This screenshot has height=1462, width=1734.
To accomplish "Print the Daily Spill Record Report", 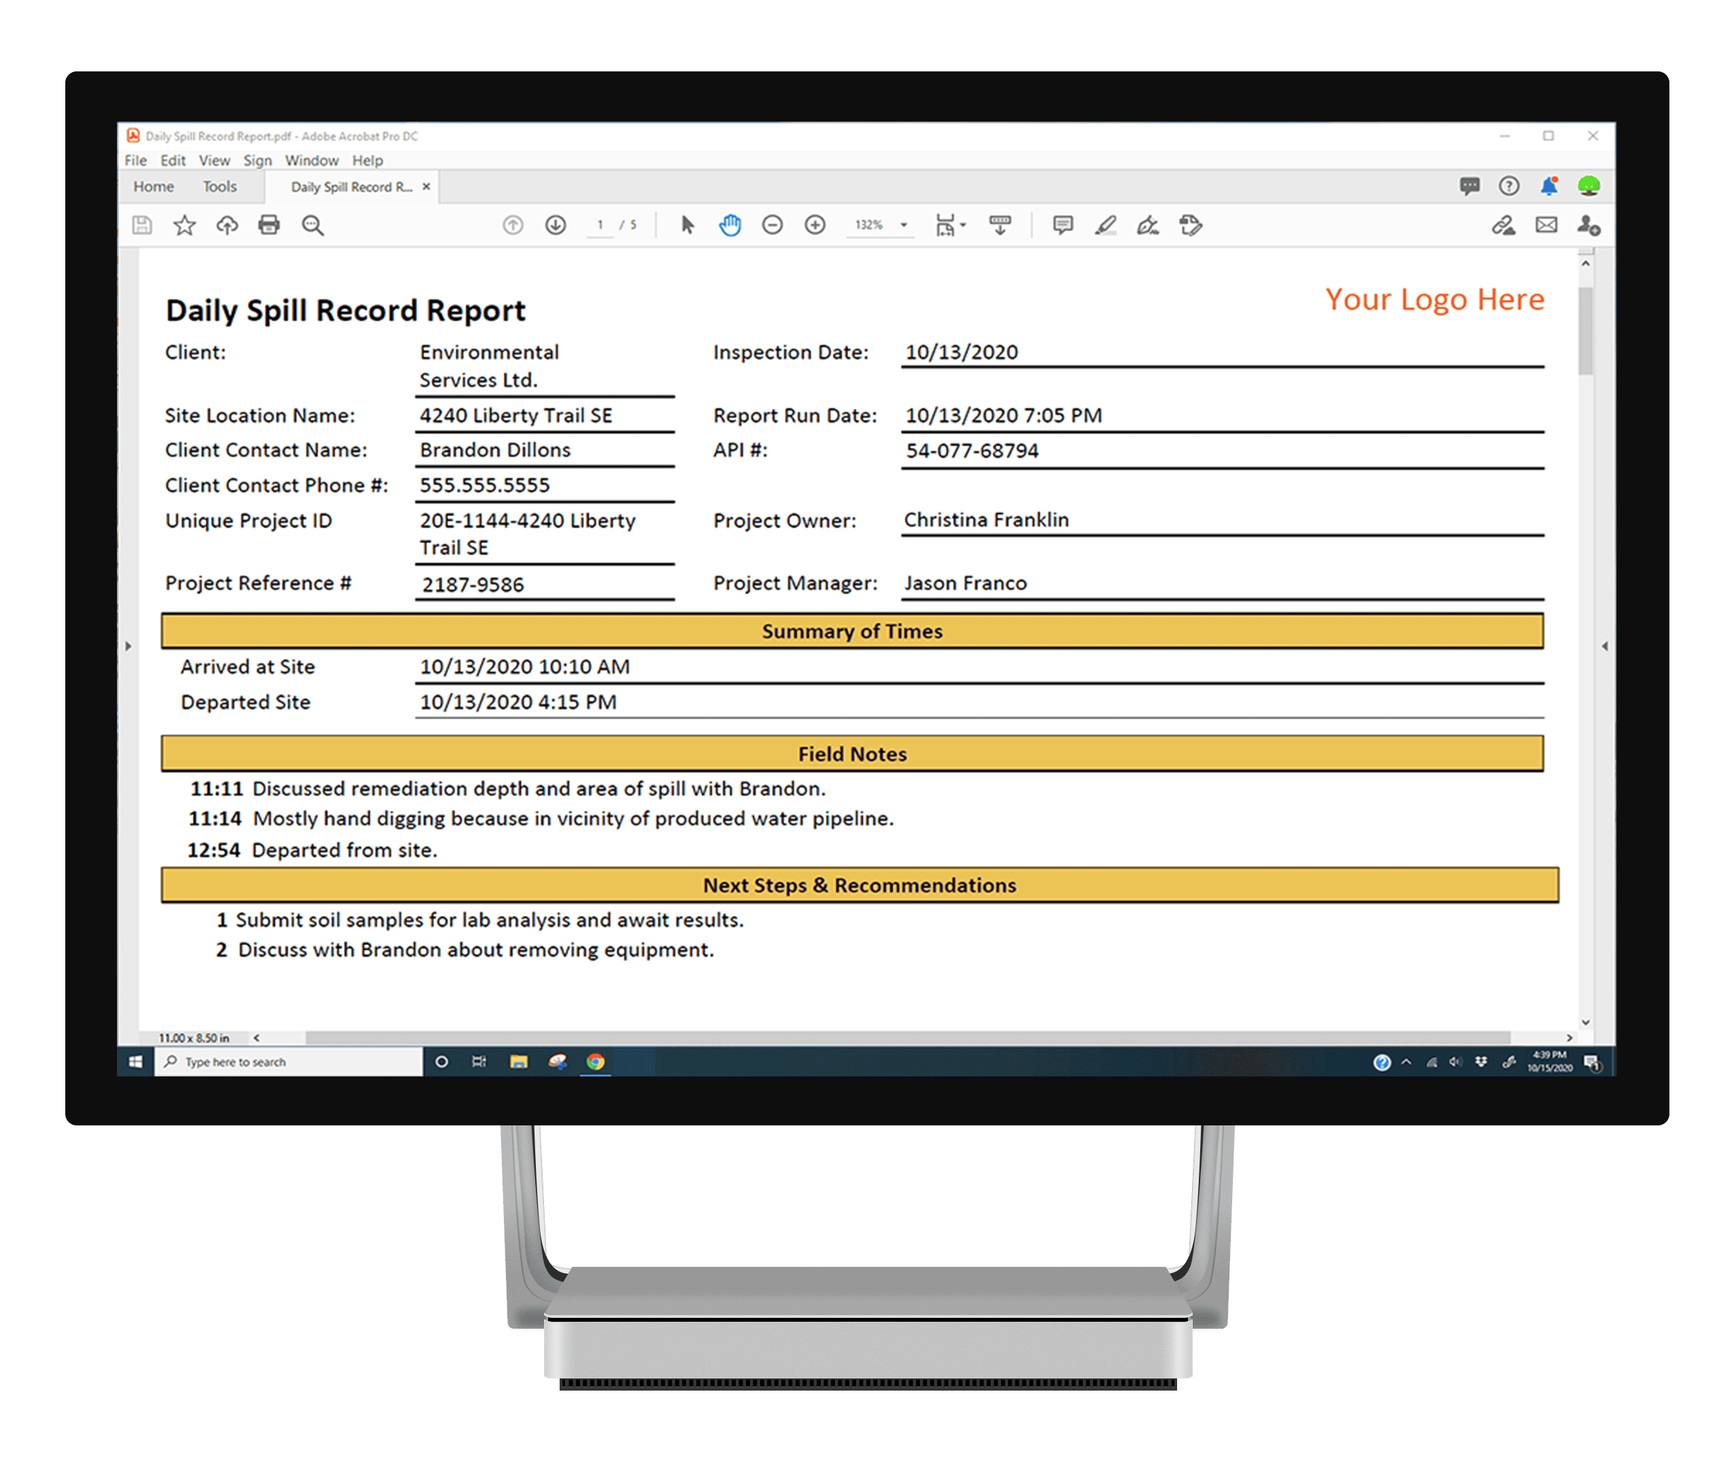I will pos(269,224).
